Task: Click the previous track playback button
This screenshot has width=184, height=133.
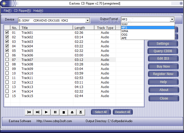Action: tap(29, 112)
